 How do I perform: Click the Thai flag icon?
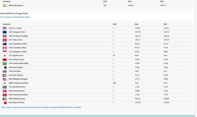click(5, 71)
